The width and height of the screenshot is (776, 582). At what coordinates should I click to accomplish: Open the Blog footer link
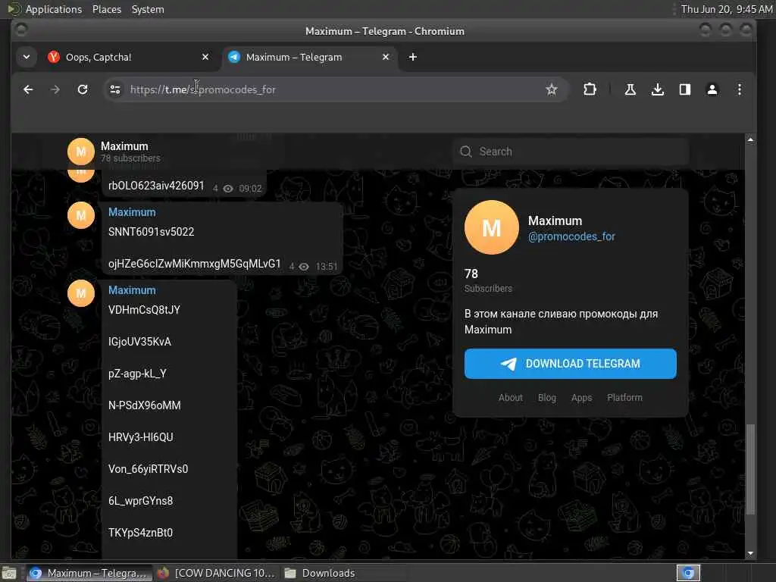pos(547,397)
